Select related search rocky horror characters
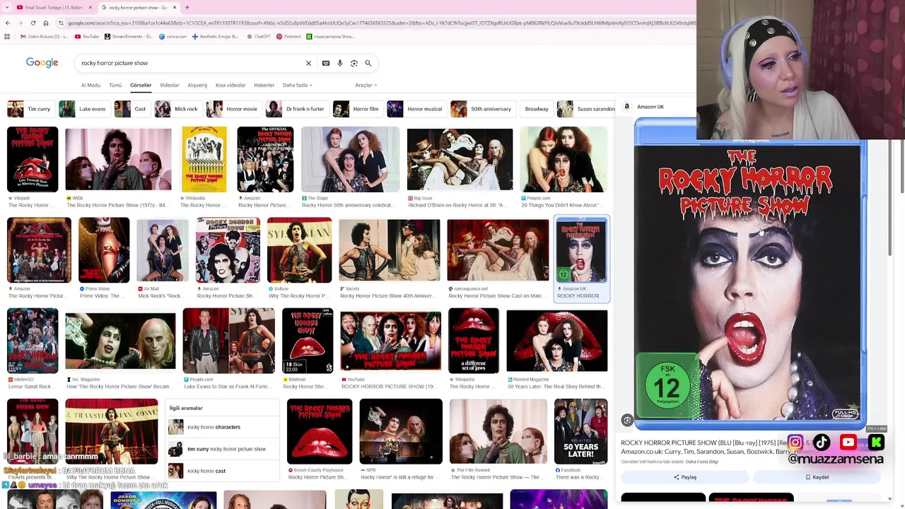The height and width of the screenshot is (509, 905). [223, 427]
